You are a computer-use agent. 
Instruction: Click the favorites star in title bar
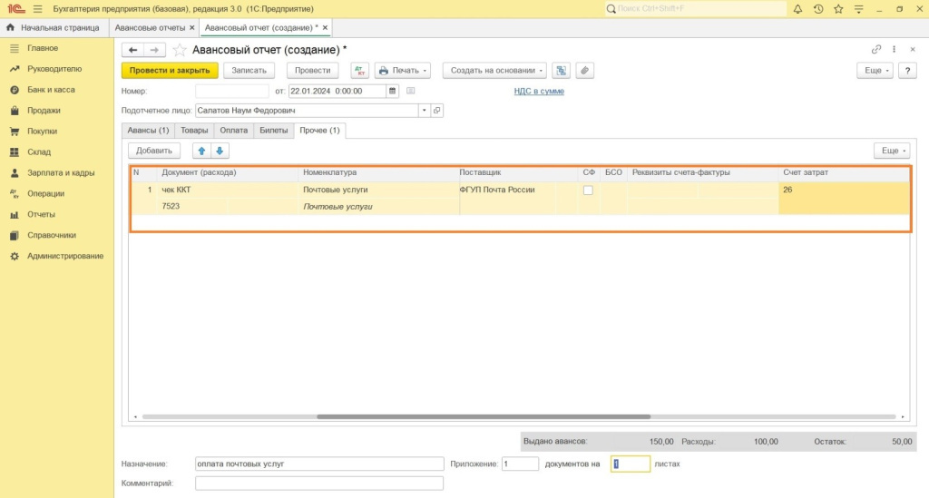[x=838, y=9]
